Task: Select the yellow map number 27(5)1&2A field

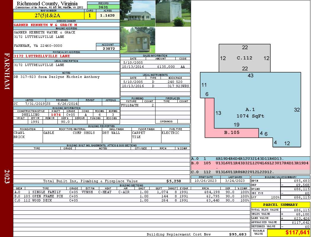Action: tap(49, 16)
